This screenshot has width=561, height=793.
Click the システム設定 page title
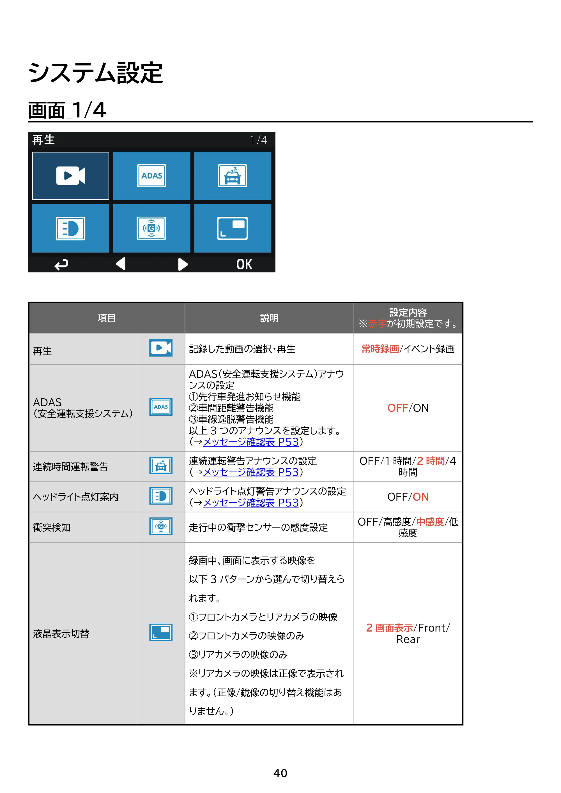(96, 73)
